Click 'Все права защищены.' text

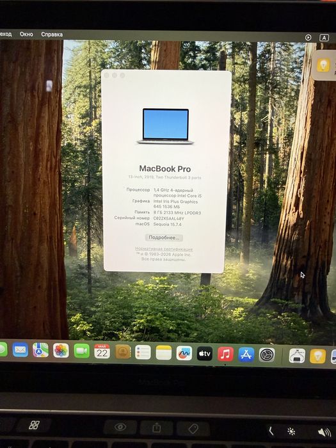coord(163,259)
